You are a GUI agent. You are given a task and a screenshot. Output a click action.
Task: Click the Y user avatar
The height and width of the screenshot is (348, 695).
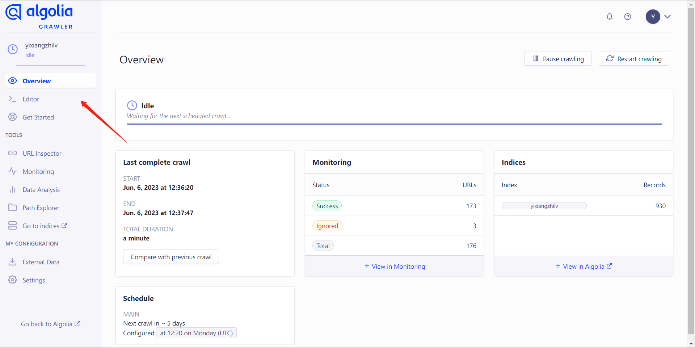[653, 17]
